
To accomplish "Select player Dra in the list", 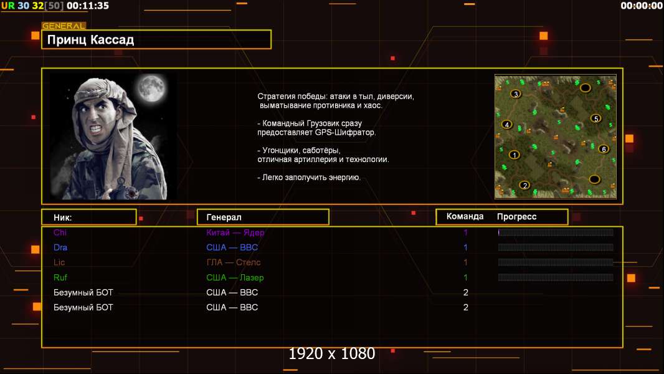I will pyautogui.click(x=60, y=247).
